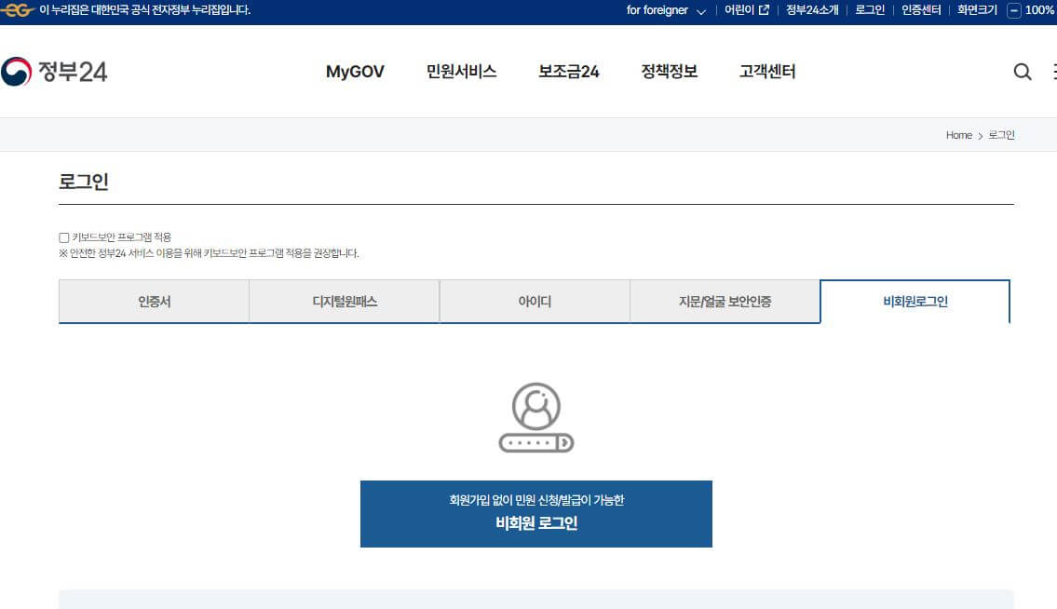Click the 정부24 home logo
Image resolution: width=1057 pixels, height=609 pixels.
56,71
